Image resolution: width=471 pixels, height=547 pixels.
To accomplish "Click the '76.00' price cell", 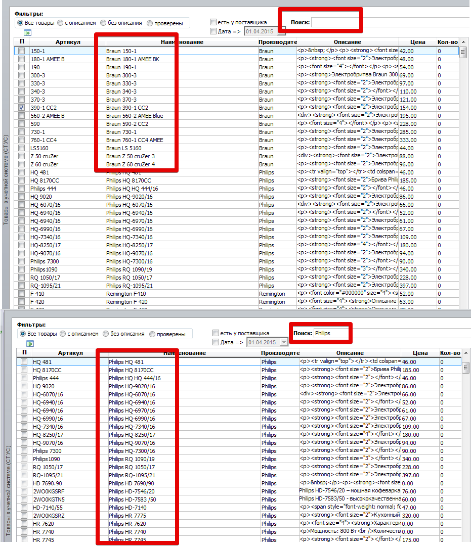I will (x=420, y=491).
